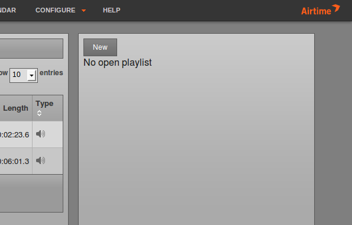Image resolution: width=352 pixels, height=225 pixels.
Task: Sort the table by Length column
Action: click(16, 108)
